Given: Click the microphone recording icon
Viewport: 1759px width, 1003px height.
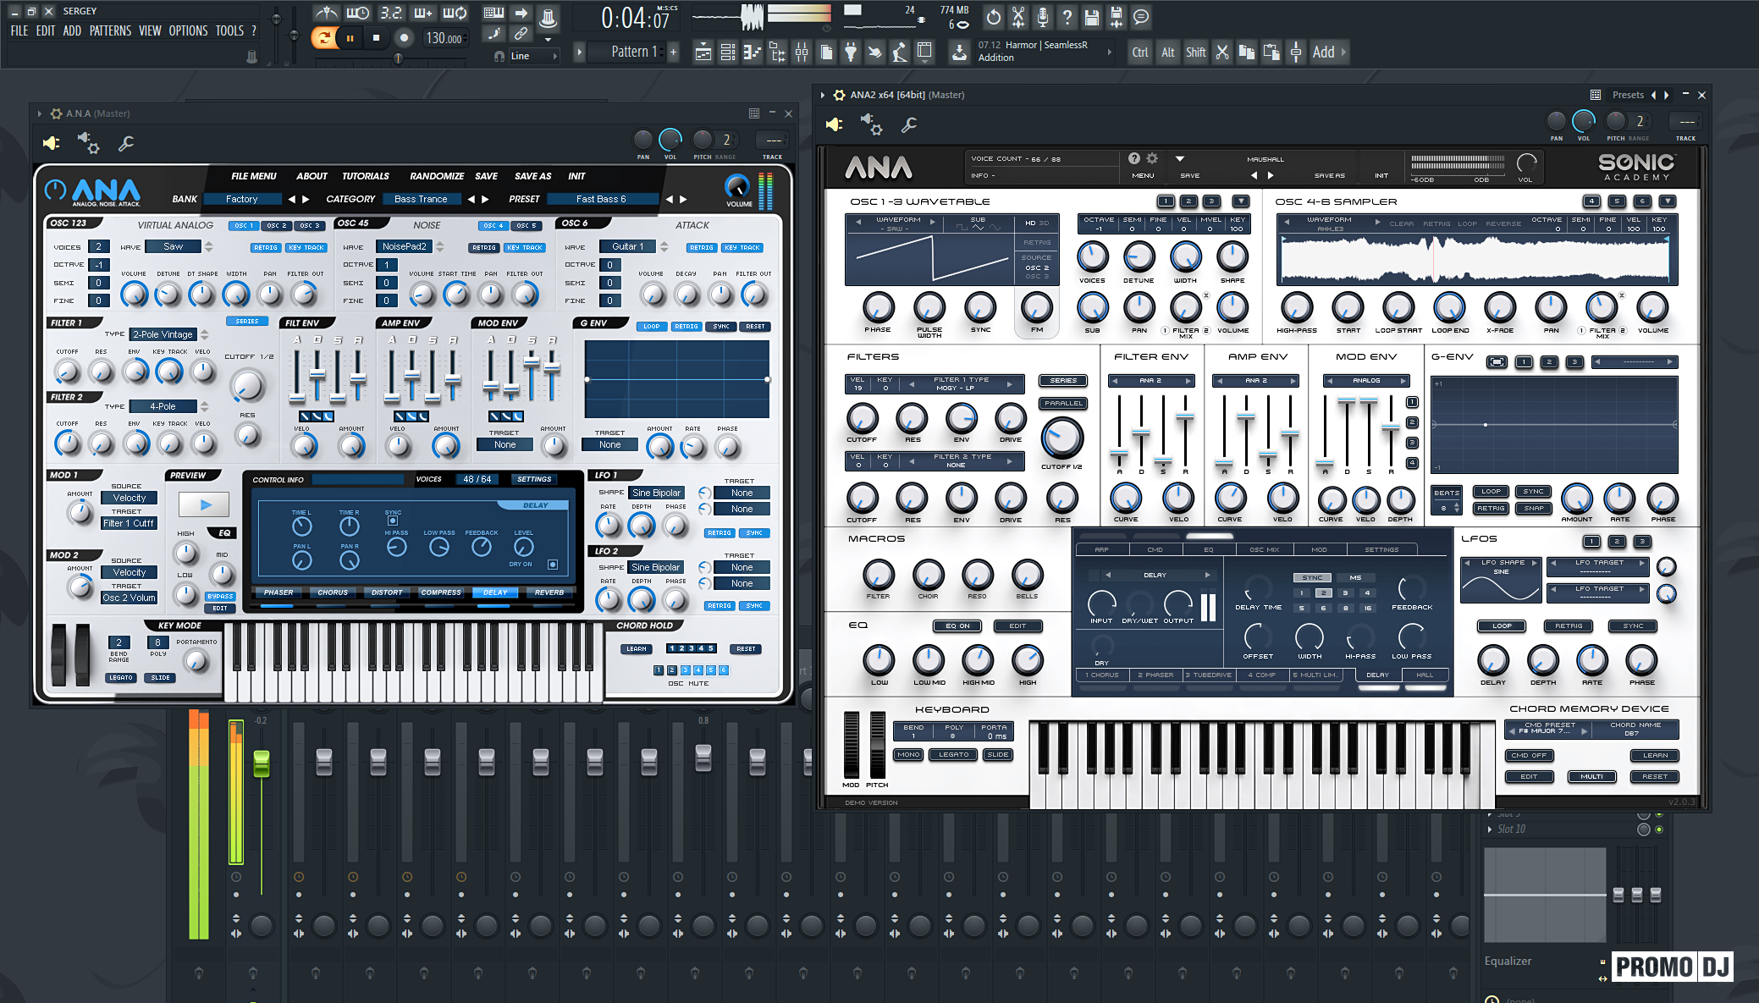Looking at the screenshot, I should click(1043, 17).
